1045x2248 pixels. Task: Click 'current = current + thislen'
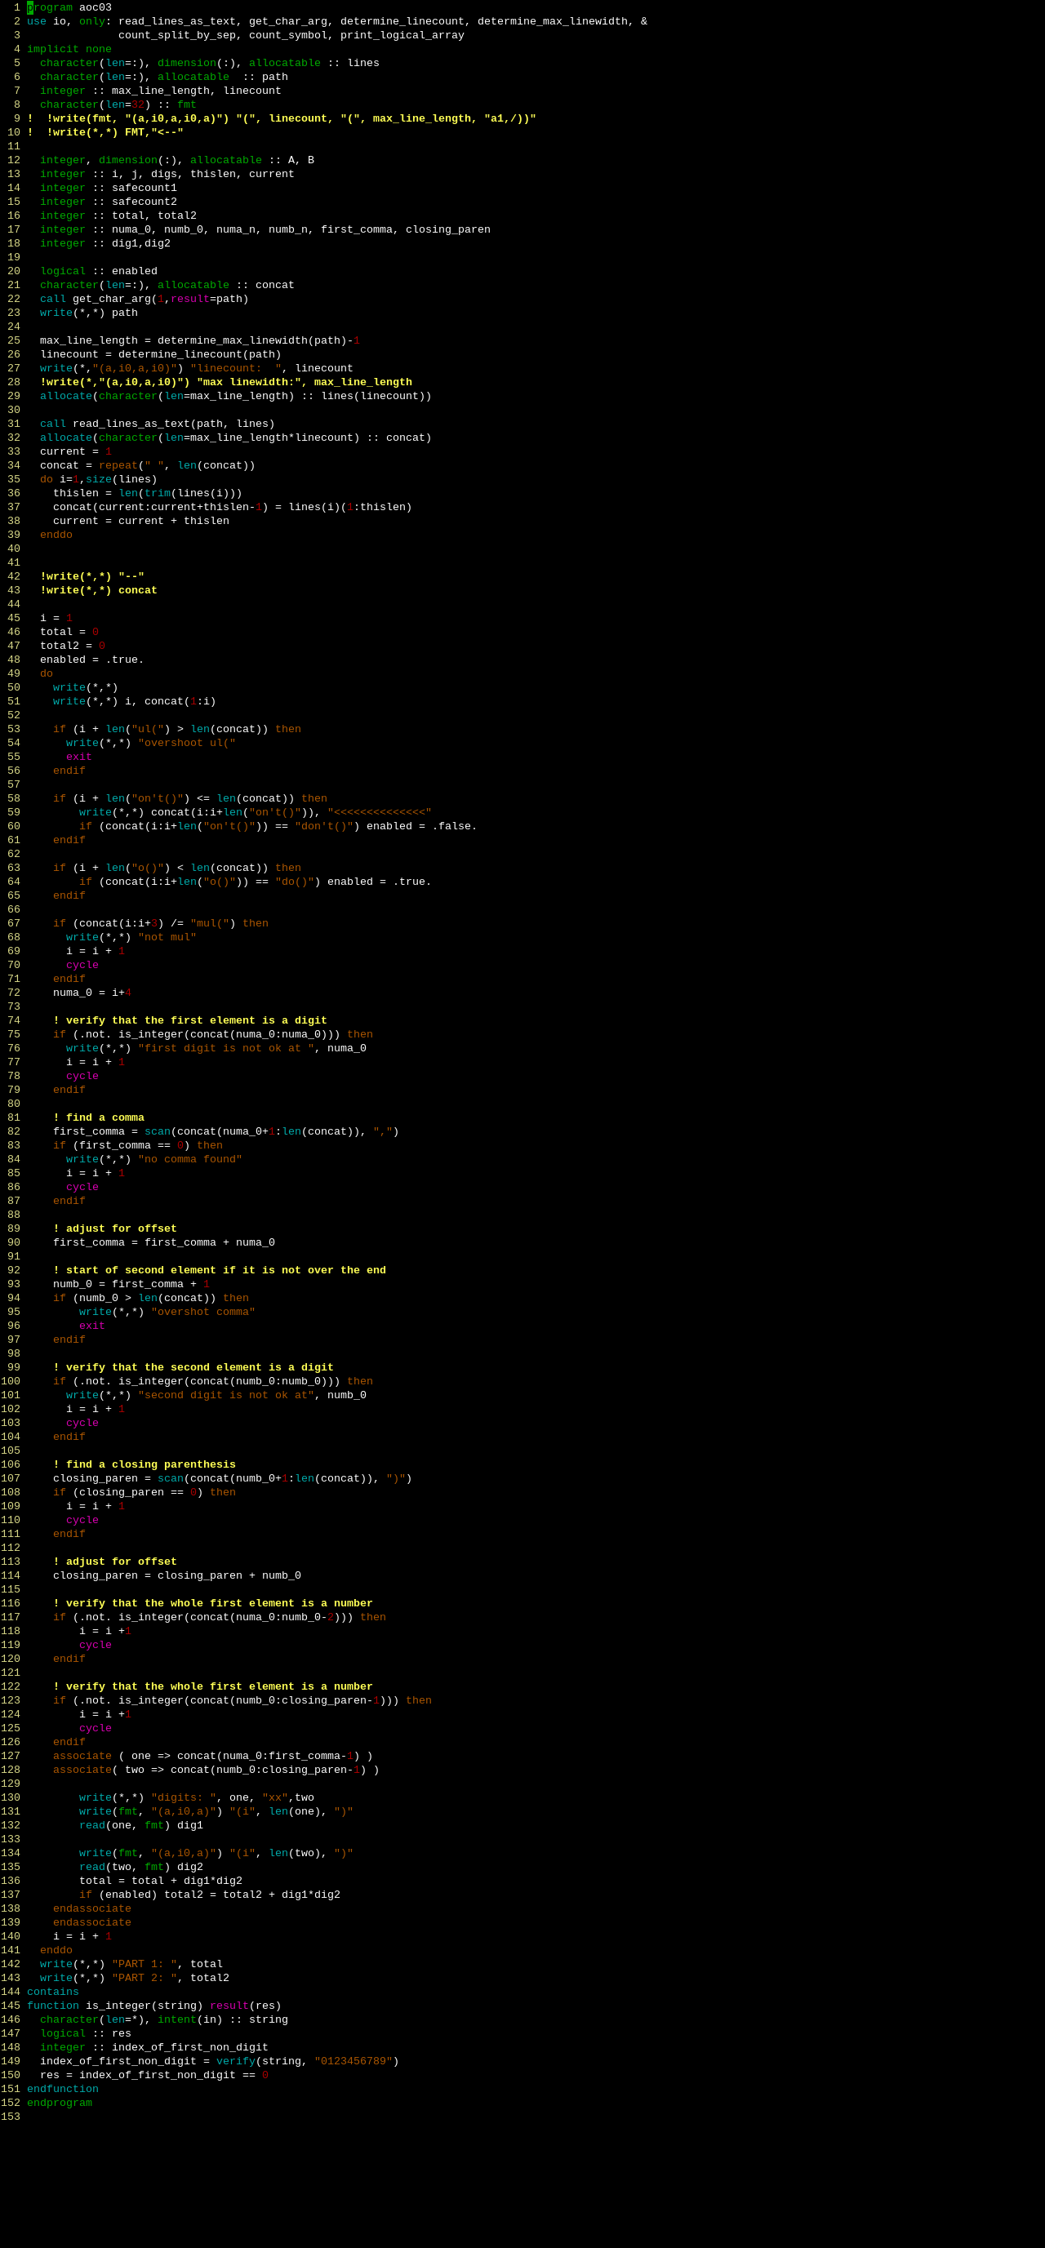pos(141,522)
